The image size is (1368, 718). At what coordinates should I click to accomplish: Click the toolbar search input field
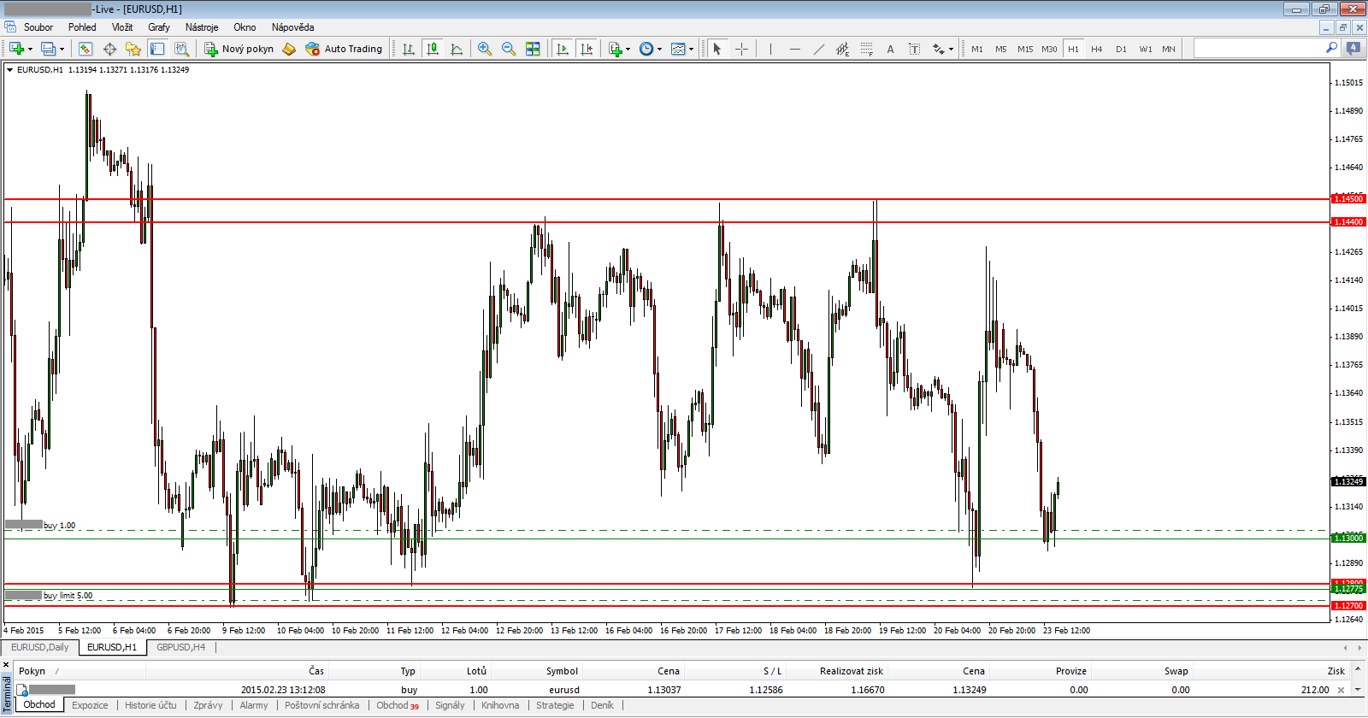point(1259,49)
